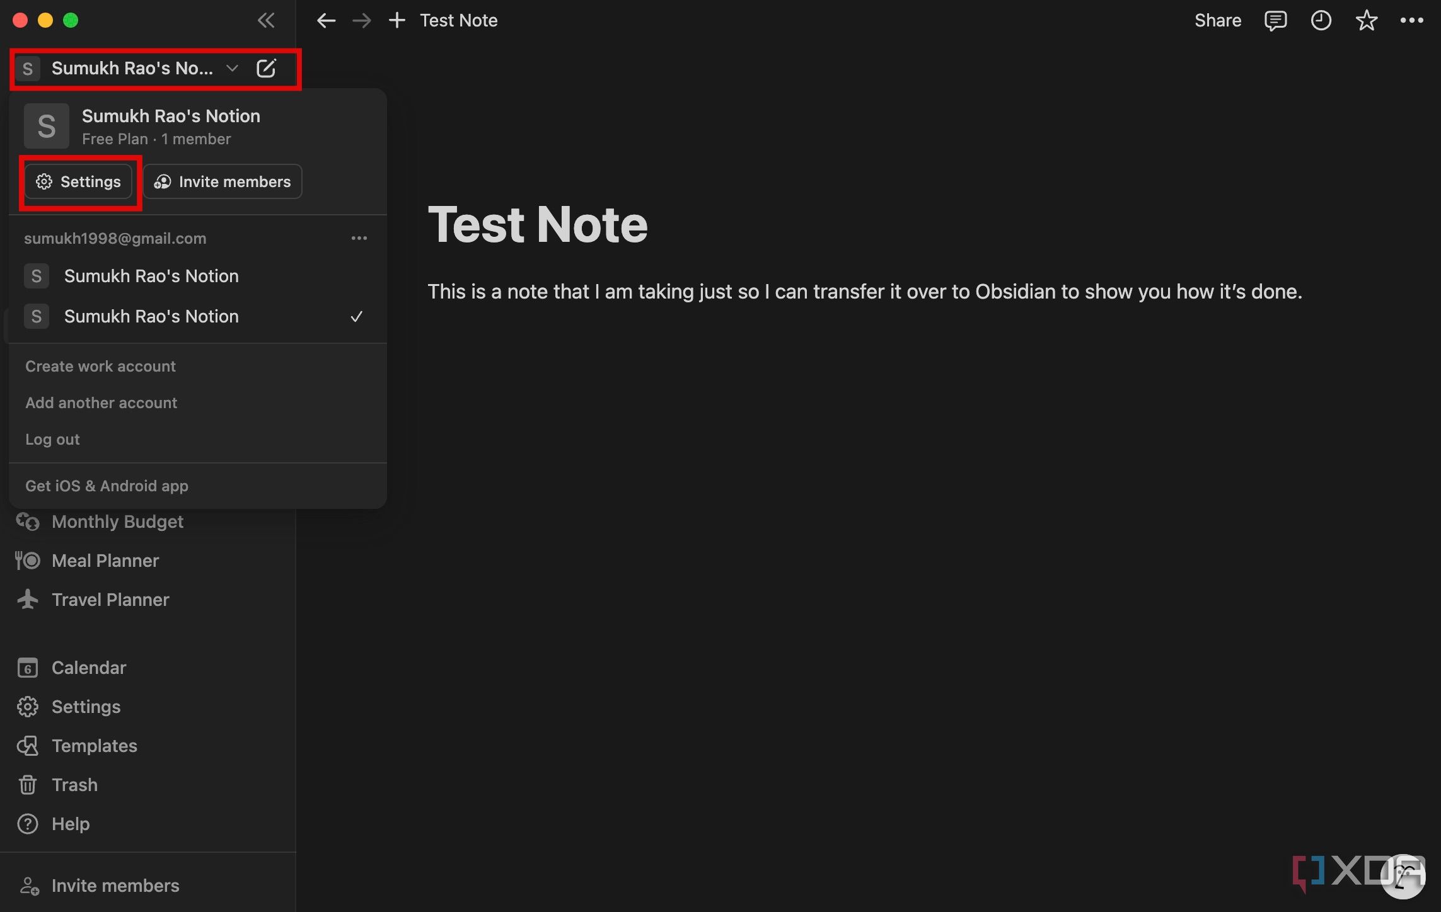Select the checked Sumukh Rao's Notion account
This screenshot has width=1441, height=912.
coord(194,316)
